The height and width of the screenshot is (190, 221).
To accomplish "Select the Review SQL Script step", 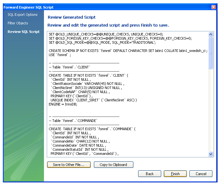I will click(23, 32).
